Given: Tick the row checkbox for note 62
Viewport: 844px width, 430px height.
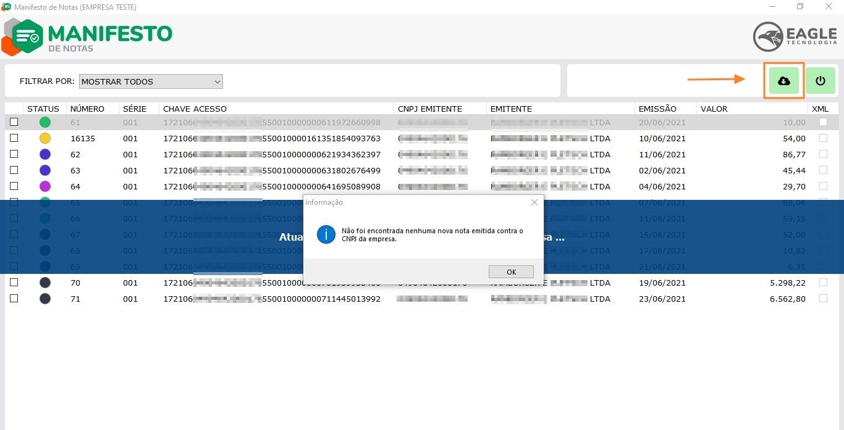Looking at the screenshot, I should 14,154.
